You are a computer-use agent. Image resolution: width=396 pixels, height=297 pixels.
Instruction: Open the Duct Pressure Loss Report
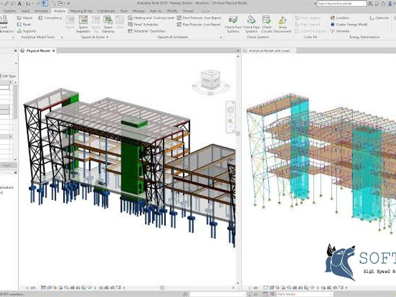199,18
